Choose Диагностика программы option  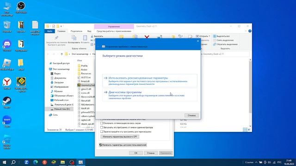[150, 95]
